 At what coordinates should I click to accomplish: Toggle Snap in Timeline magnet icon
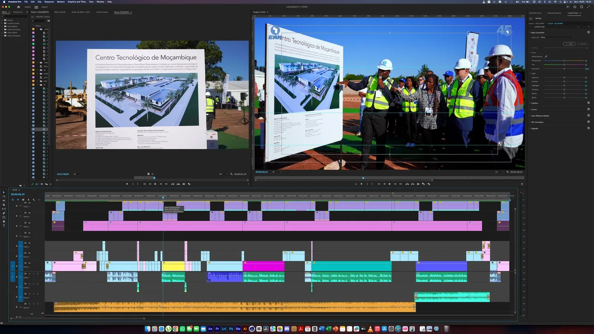(x=17, y=200)
